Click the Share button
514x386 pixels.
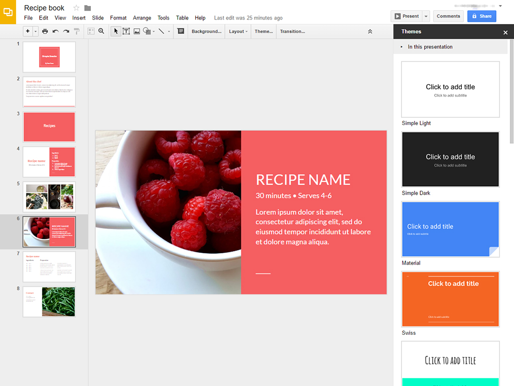pyautogui.click(x=481, y=16)
